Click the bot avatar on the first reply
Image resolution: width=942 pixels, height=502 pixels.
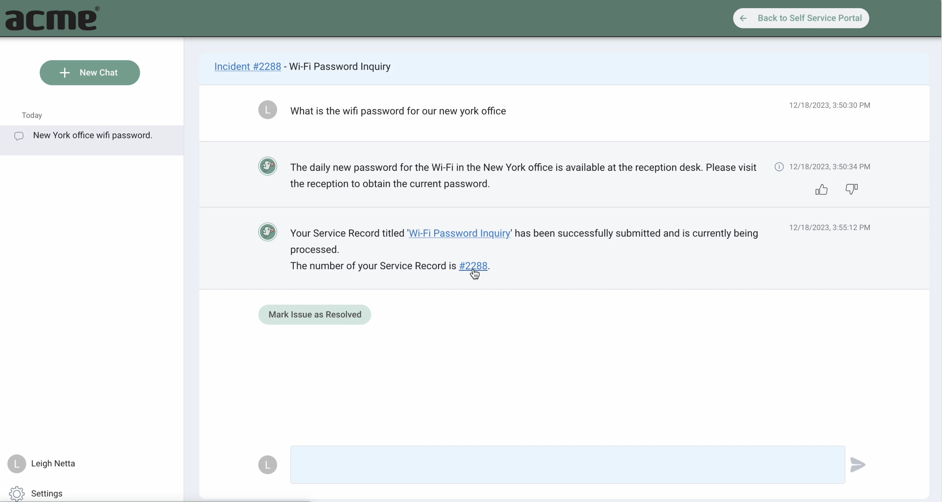click(x=268, y=166)
